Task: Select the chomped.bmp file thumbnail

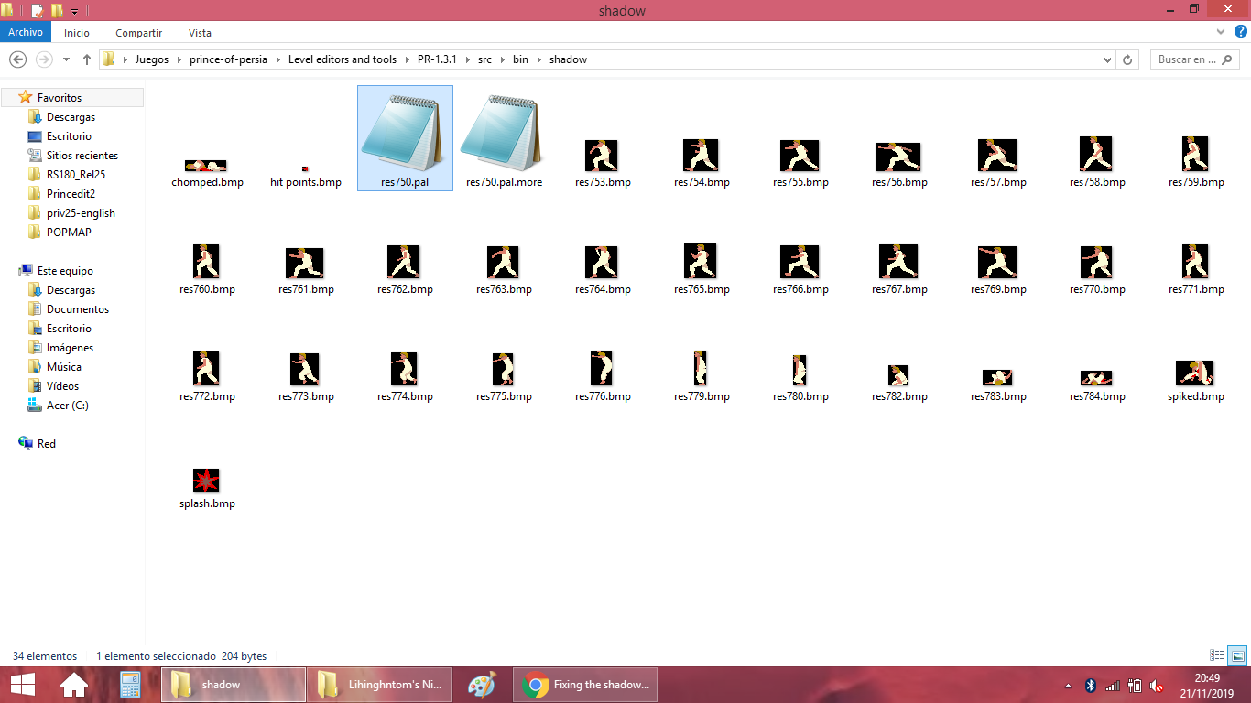Action: coord(207,166)
